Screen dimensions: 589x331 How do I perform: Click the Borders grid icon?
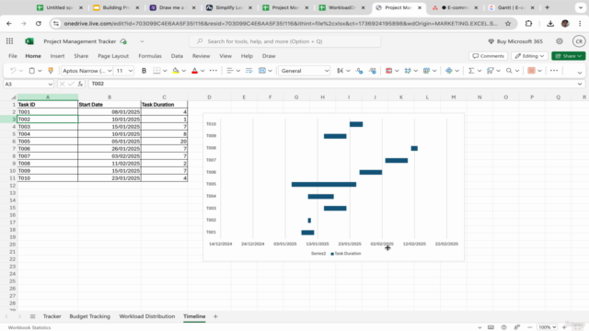click(x=156, y=71)
